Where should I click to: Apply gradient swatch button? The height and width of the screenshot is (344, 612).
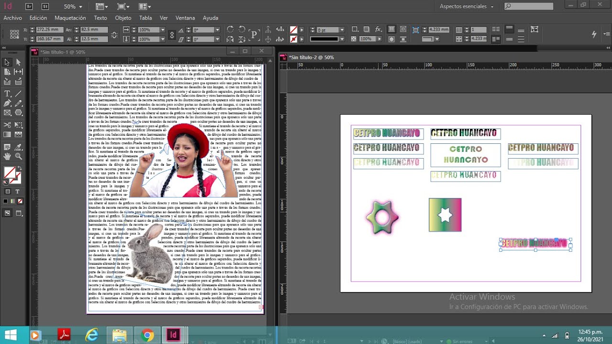click(13, 202)
